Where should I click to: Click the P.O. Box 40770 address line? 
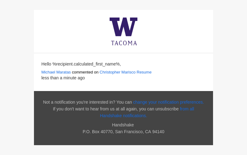click(124, 132)
